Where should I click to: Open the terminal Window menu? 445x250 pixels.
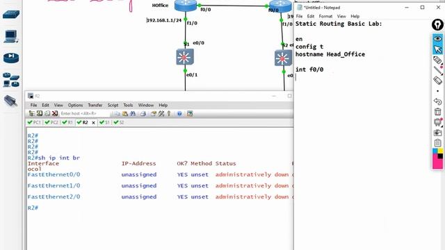(146, 105)
